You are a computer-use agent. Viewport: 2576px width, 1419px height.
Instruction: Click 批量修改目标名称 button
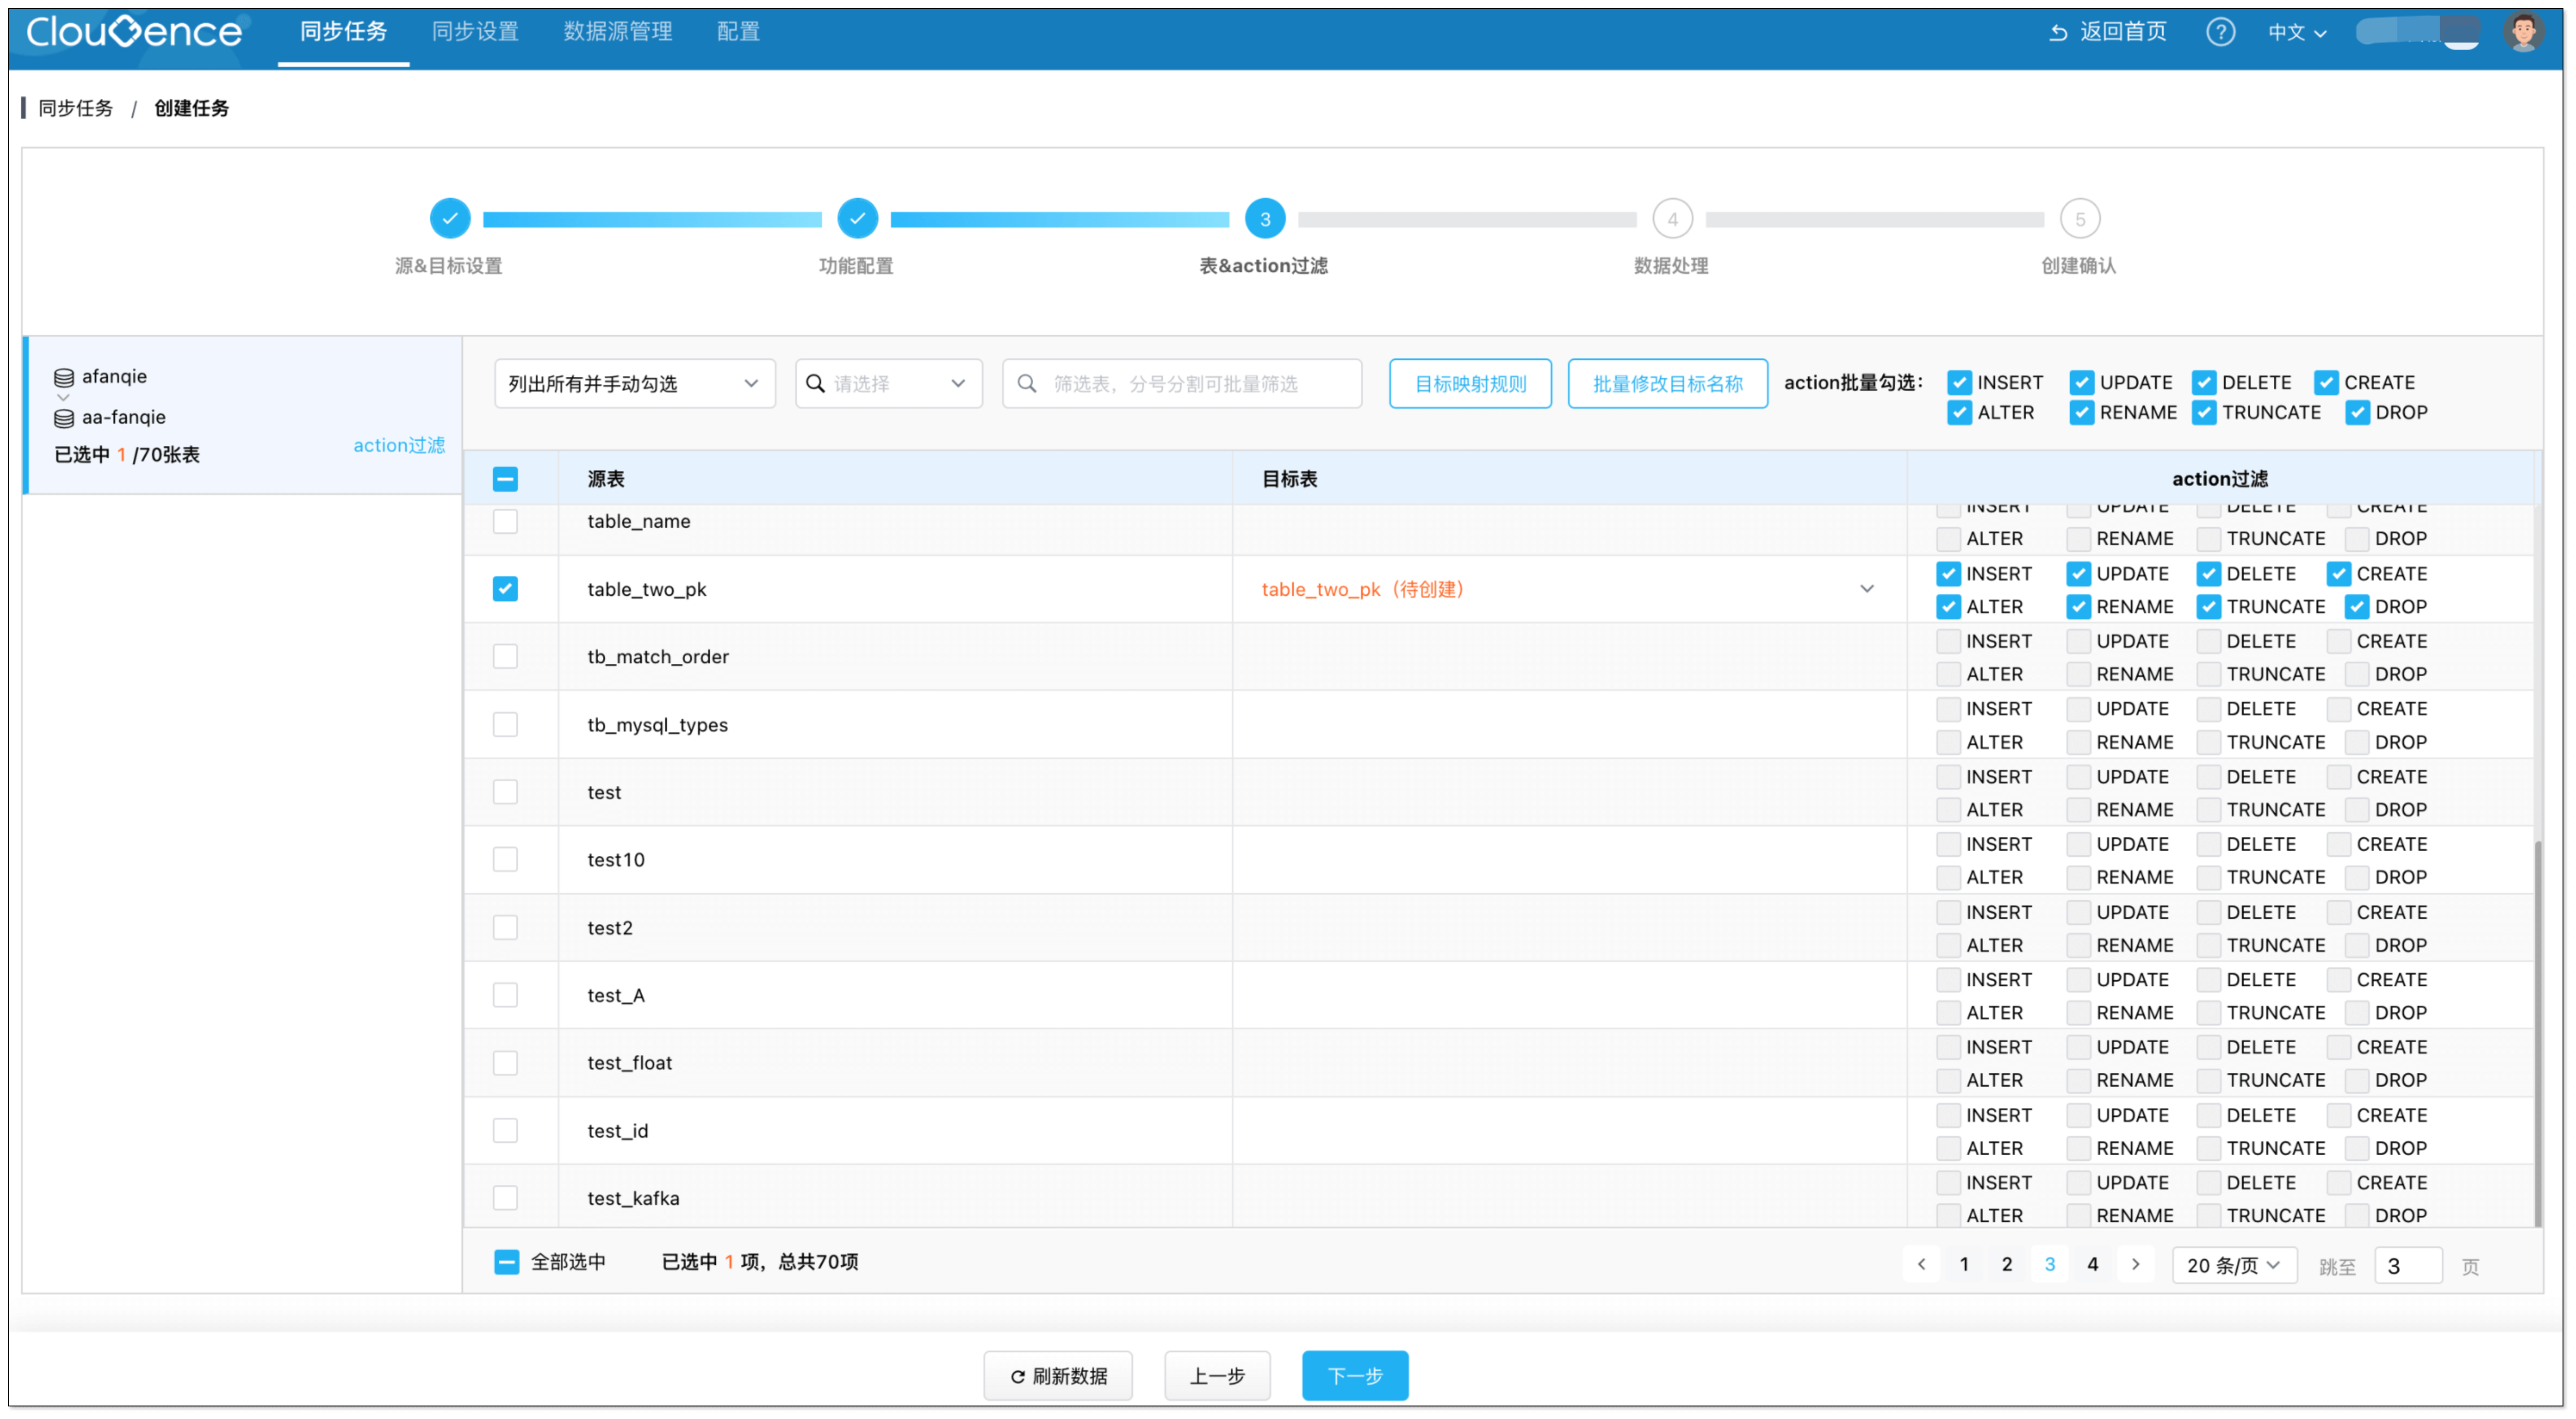point(1667,384)
